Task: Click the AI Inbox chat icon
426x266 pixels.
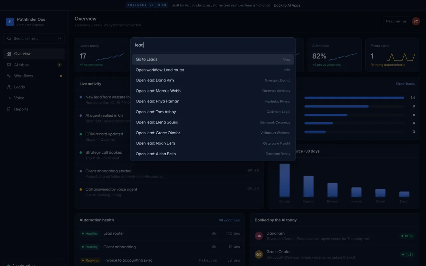Action: click(x=9, y=65)
